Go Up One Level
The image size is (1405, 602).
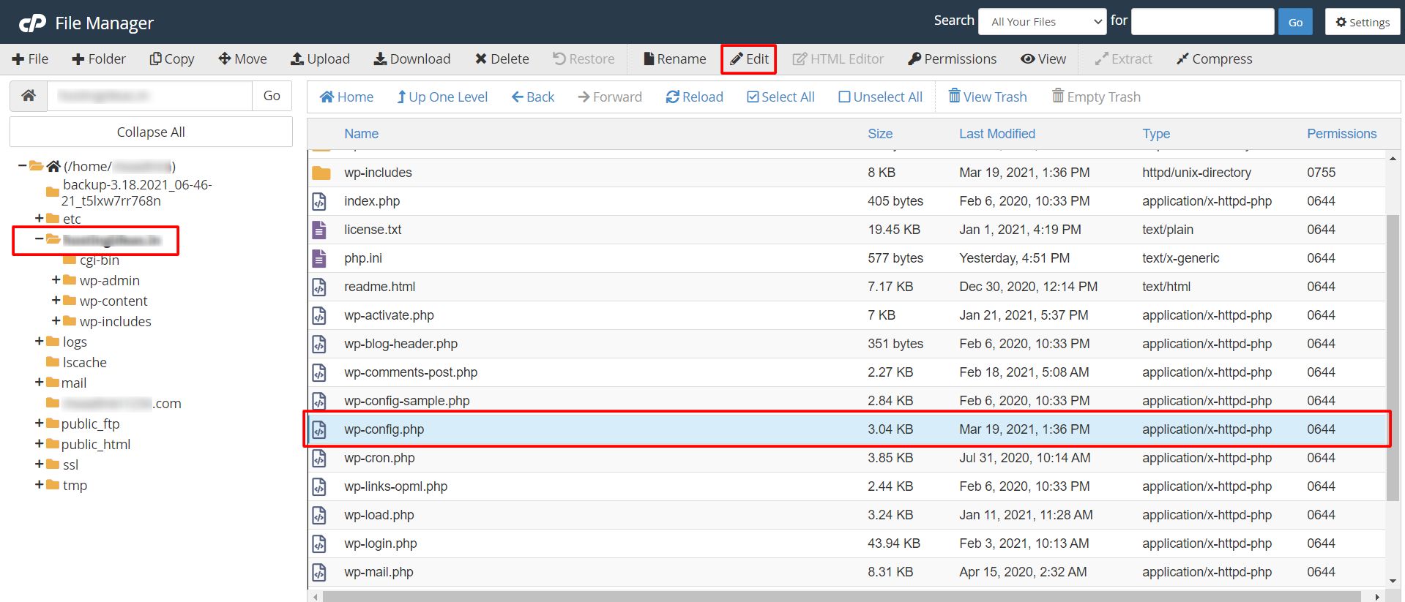click(442, 97)
